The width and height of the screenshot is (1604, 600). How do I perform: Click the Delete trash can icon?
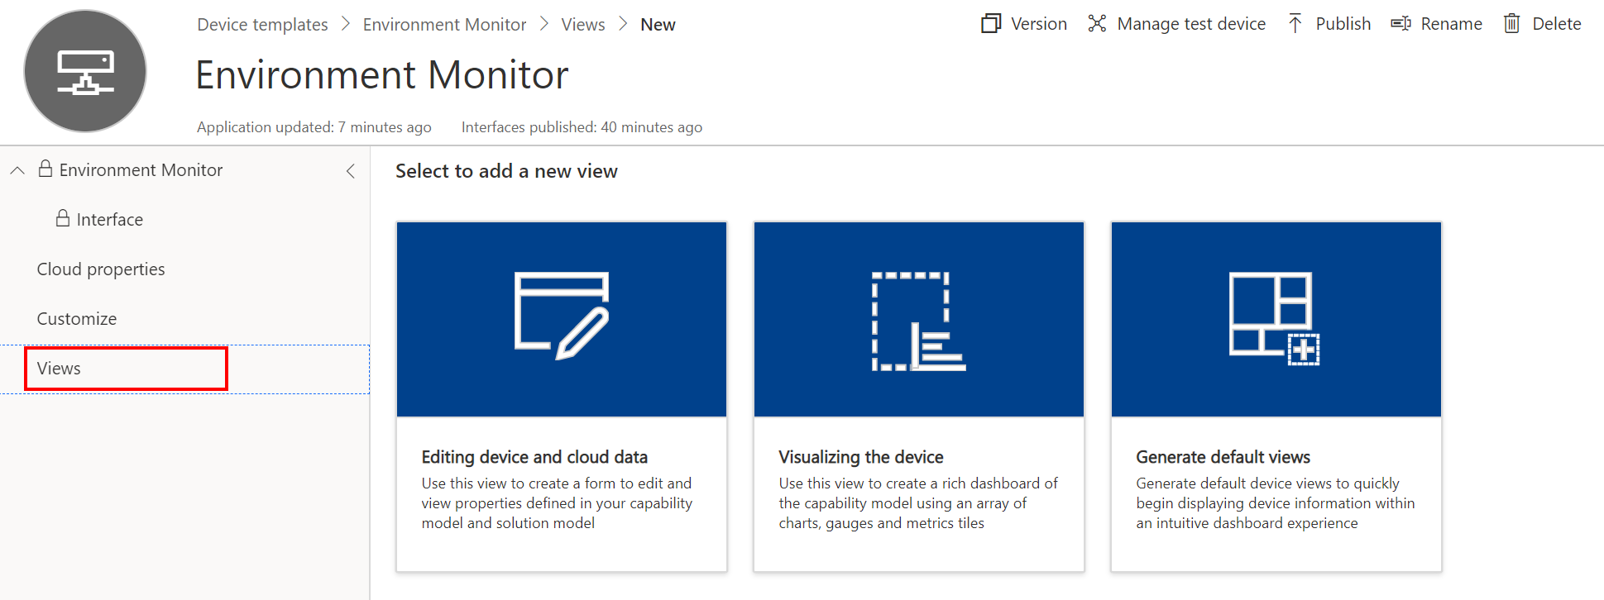[x=1511, y=24]
